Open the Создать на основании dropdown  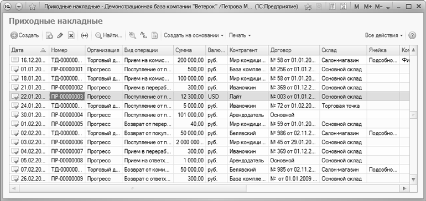click(194, 35)
